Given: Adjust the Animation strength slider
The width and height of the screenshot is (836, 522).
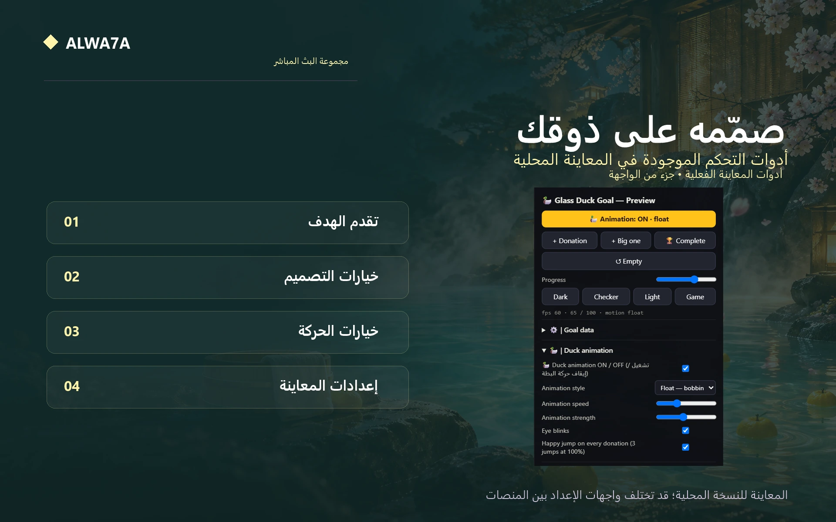Looking at the screenshot, I should tap(686, 417).
